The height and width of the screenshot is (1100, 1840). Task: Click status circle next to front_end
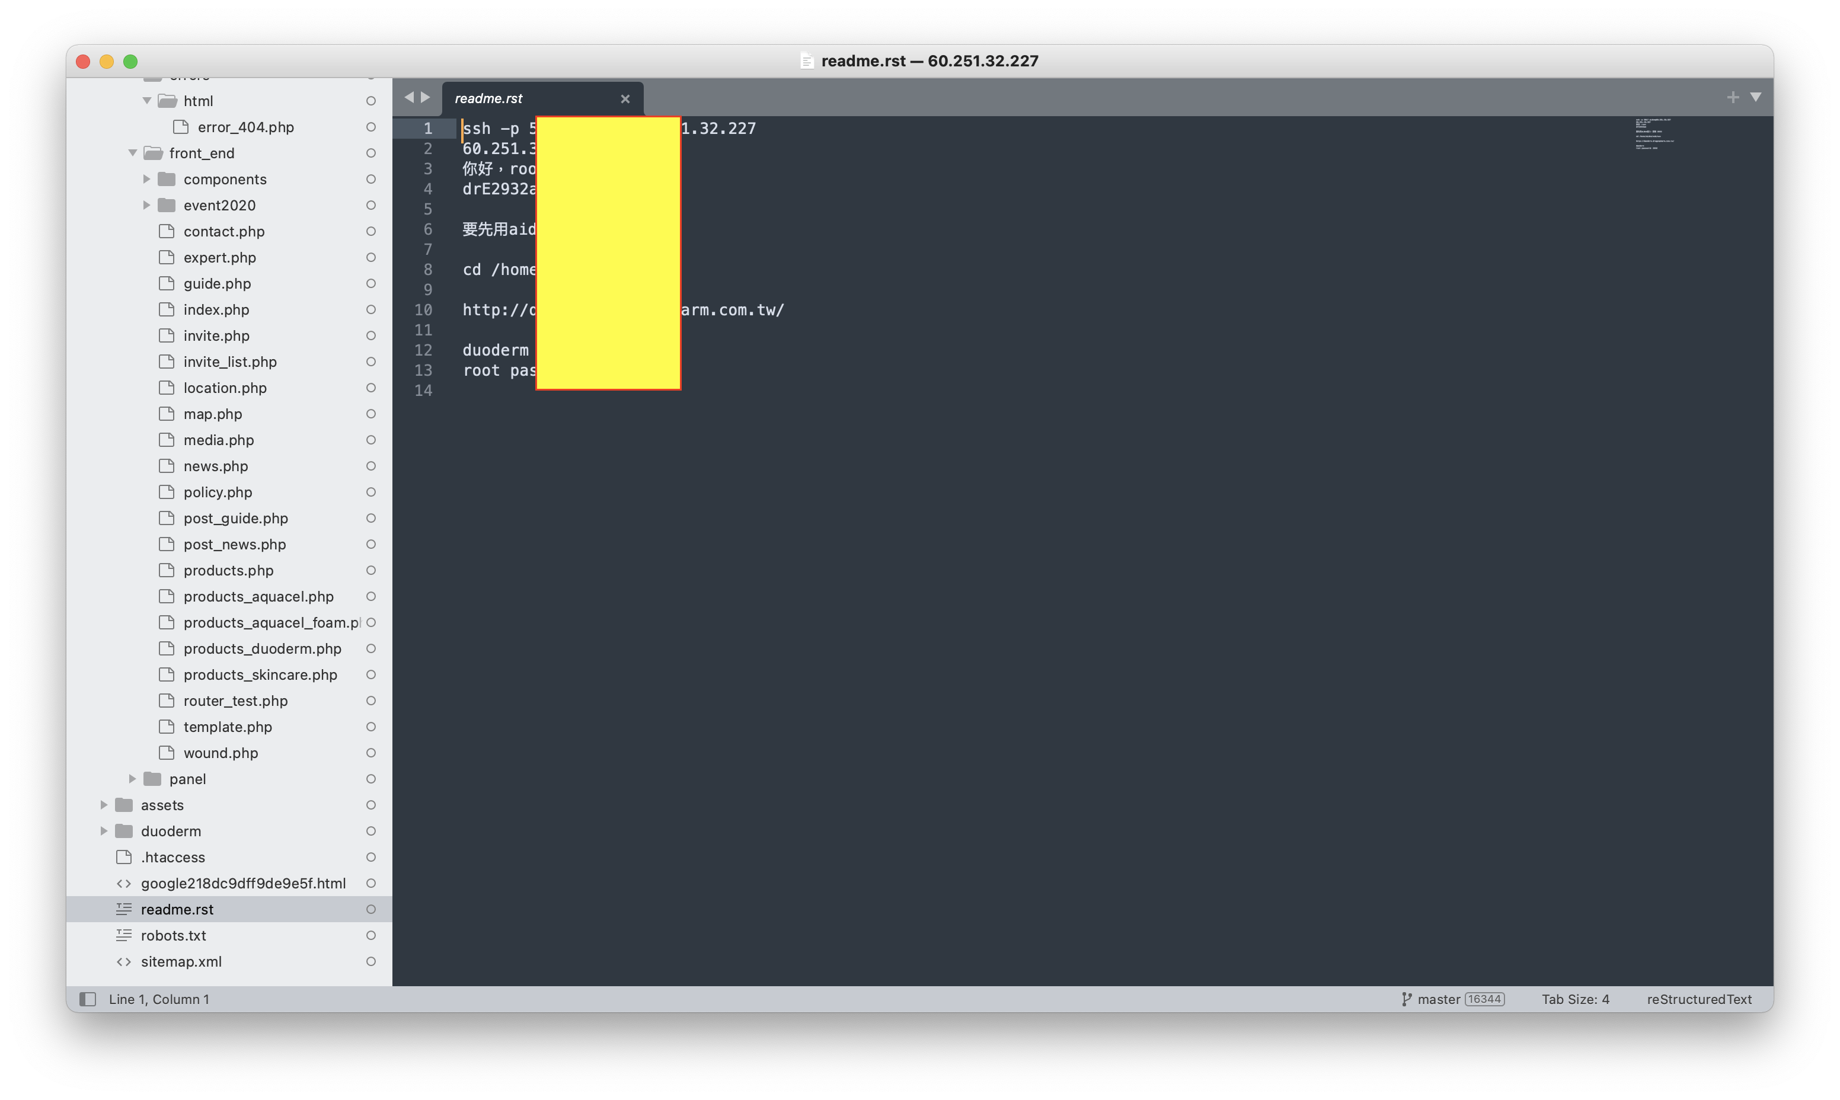click(x=370, y=153)
